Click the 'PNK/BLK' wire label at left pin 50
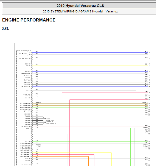The height and width of the screenshot is (166, 156). point(38,144)
